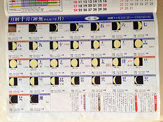Click date 17 in the upper calendar
Viewport: 163px width, 122px height.
click(75, 6)
